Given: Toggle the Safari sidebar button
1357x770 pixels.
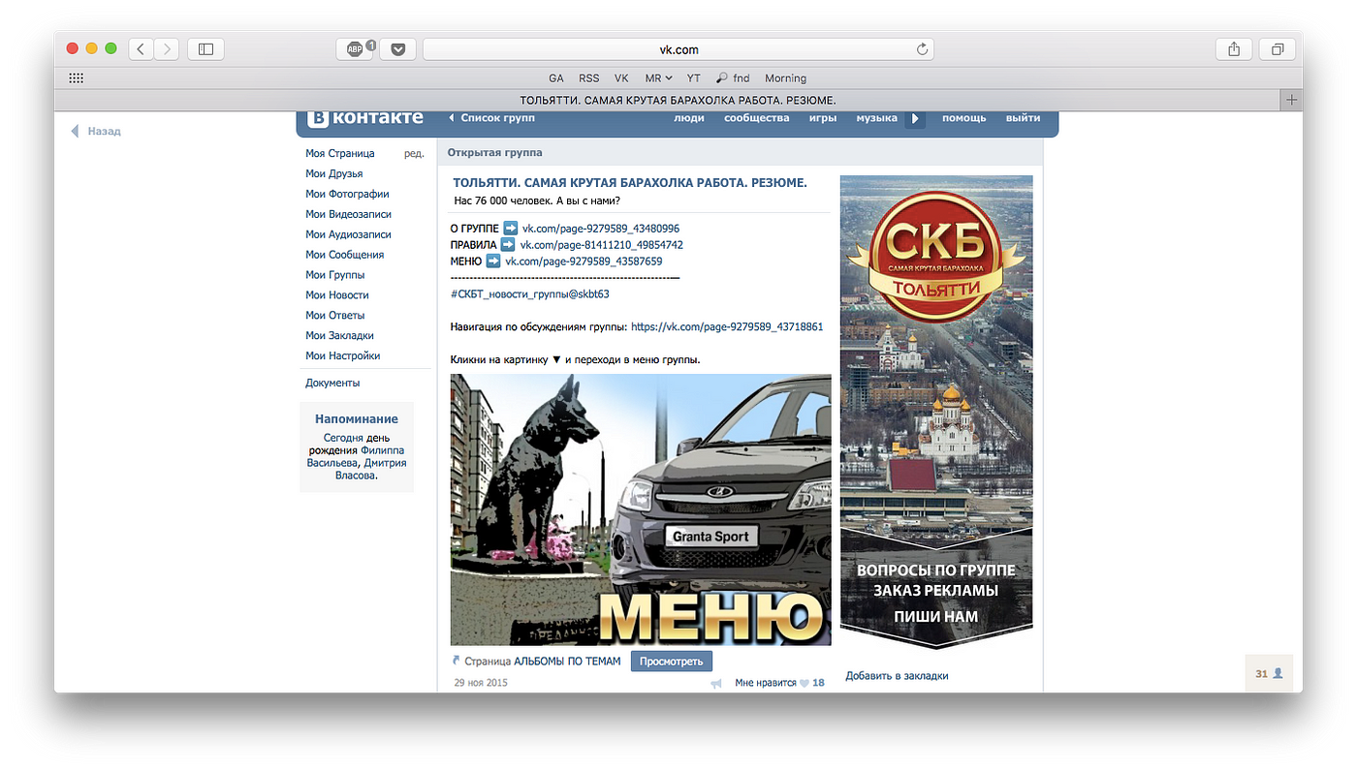Looking at the screenshot, I should (205, 49).
